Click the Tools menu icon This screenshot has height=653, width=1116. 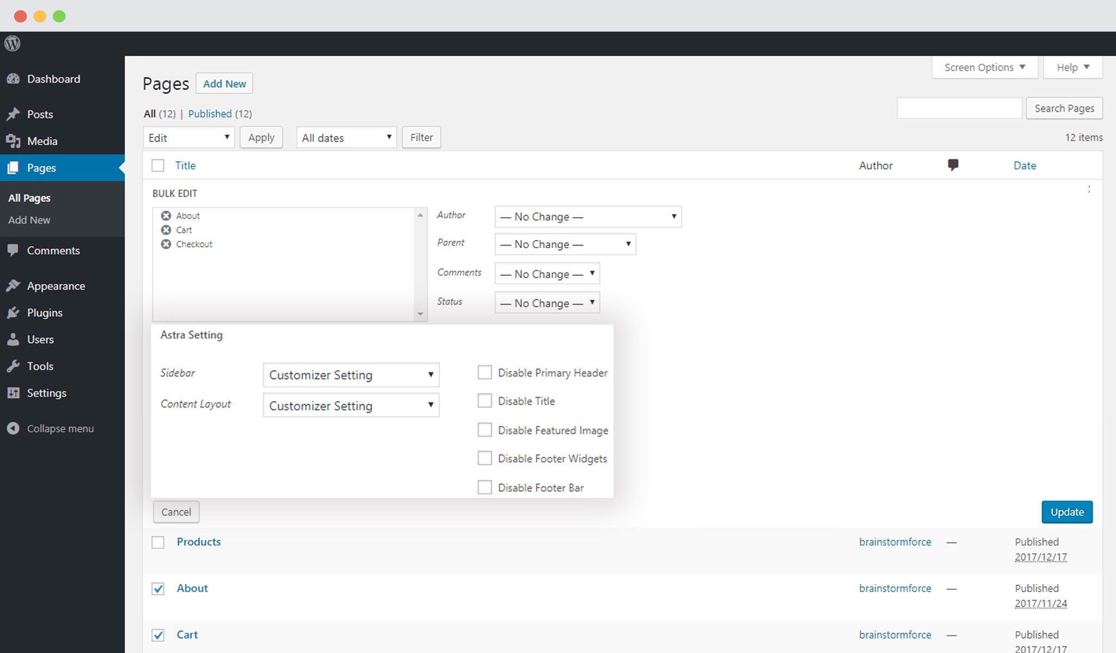click(x=14, y=365)
